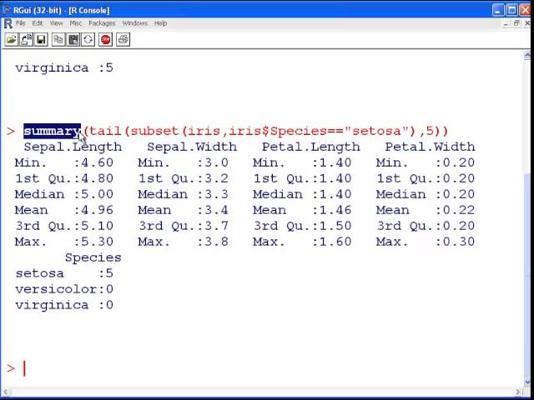534x400 pixels.
Task: Click the word tail in the command
Action: click(105, 131)
